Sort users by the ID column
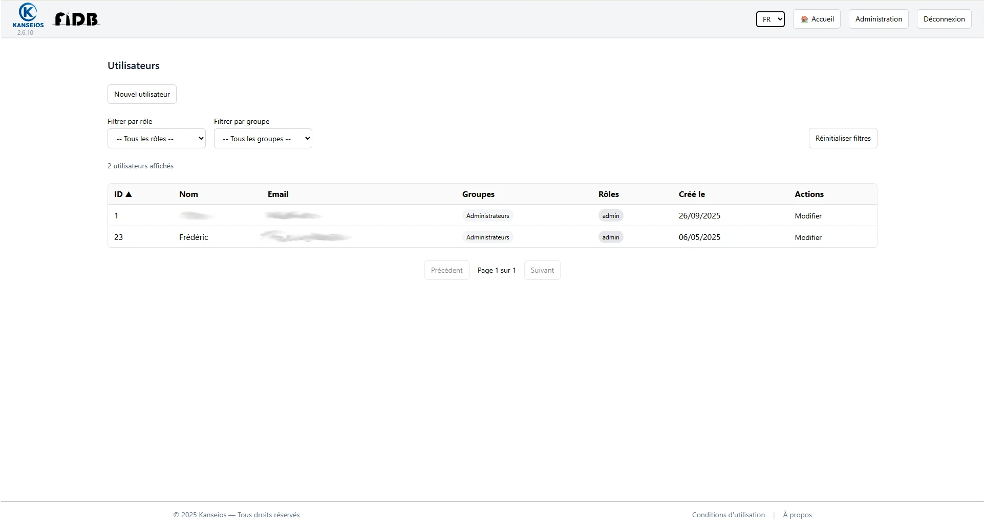The width and height of the screenshot is (985, 529). 122,194
